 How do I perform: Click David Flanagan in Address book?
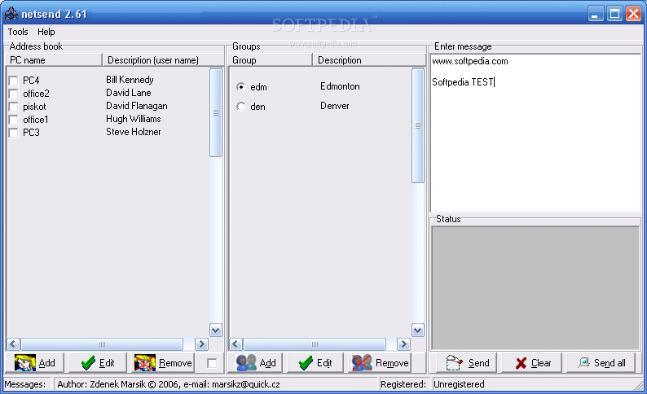coord(137,106)
